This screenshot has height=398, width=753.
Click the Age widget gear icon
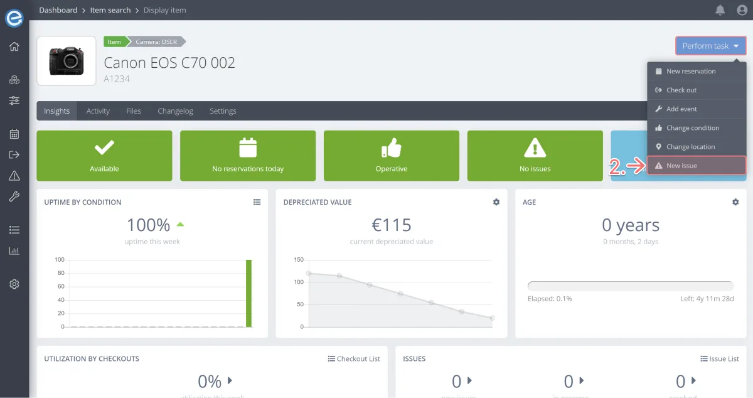735,202
